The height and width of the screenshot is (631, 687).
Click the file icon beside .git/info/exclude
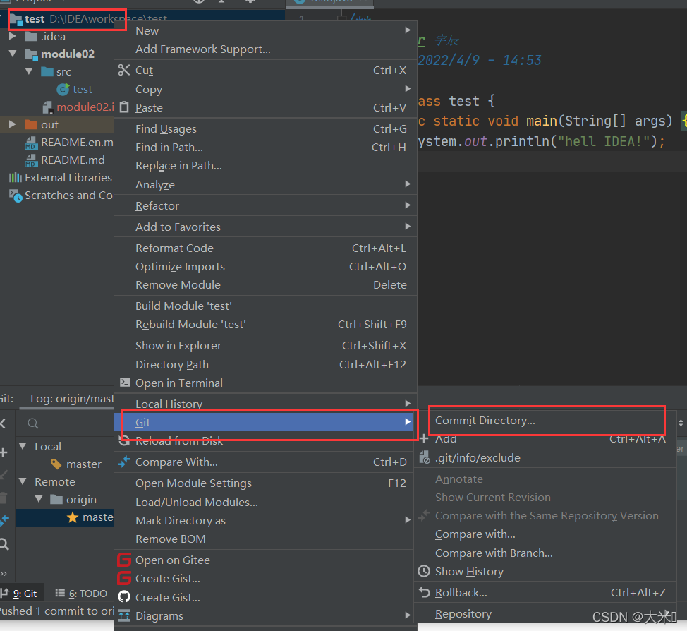coord(424,457)
